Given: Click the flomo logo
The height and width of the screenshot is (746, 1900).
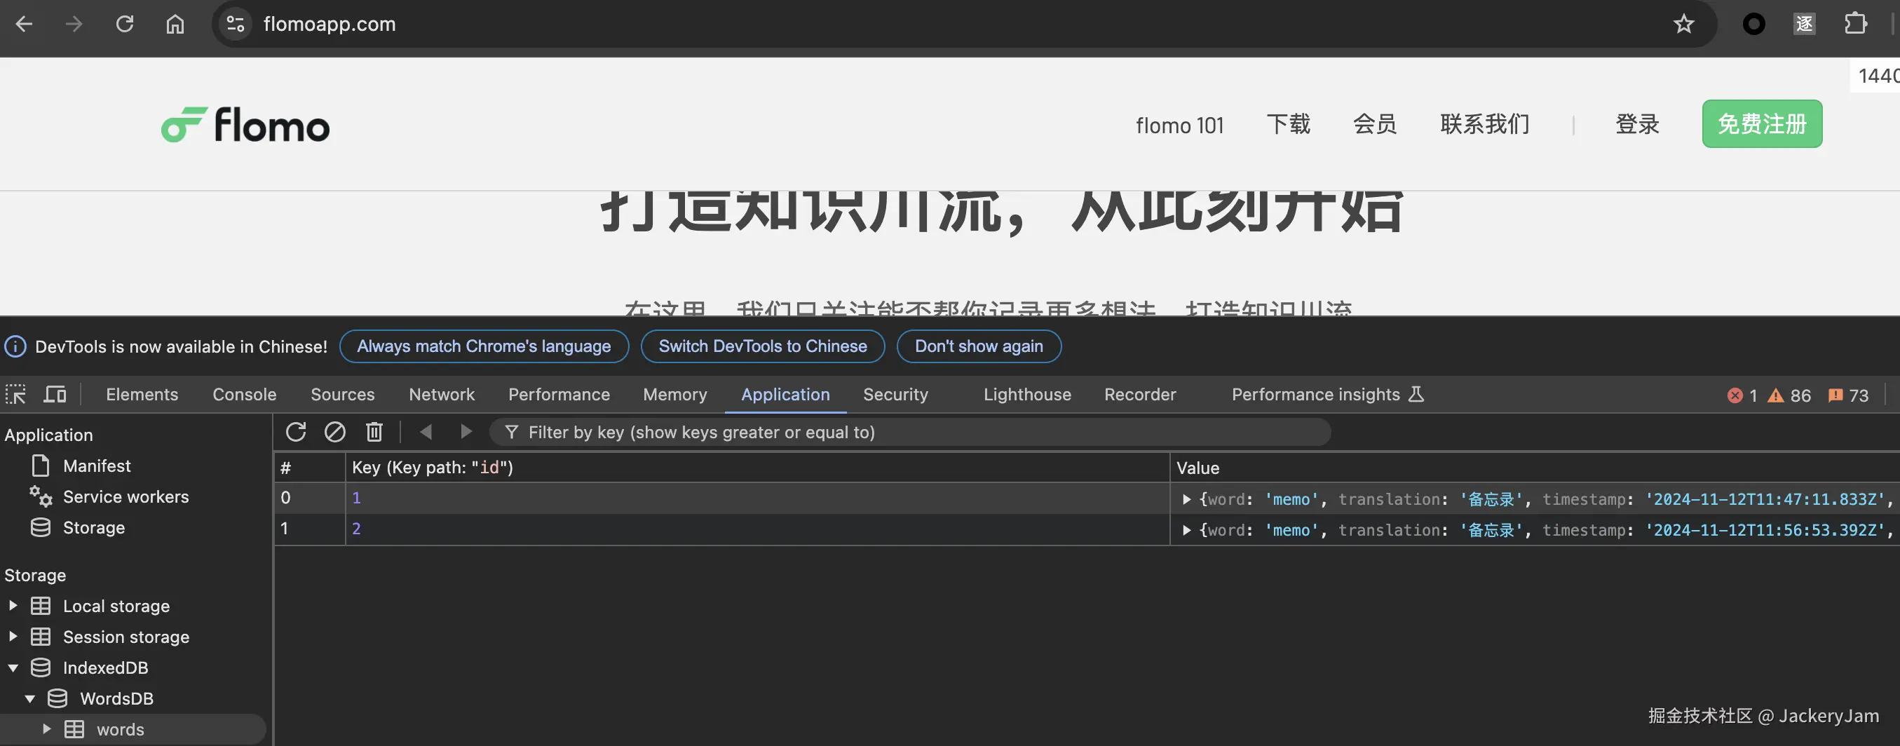Looking at the screenshot, I should click(245, 125).
